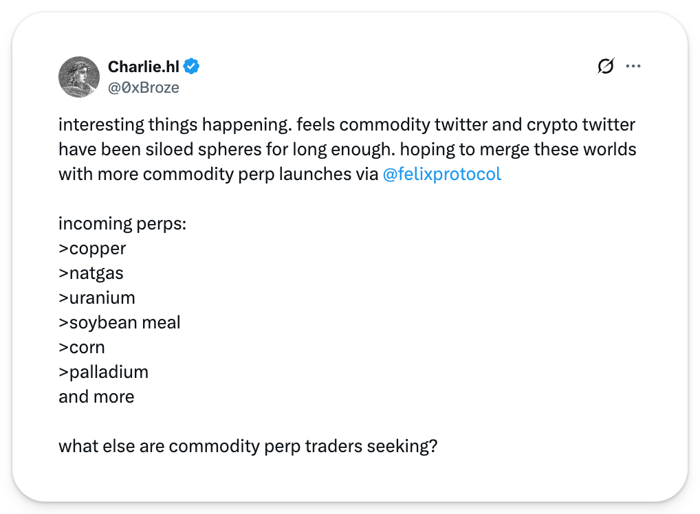Click the ">palladium" list line
This screenshot has height=514, width=700.
click(104, 372)
